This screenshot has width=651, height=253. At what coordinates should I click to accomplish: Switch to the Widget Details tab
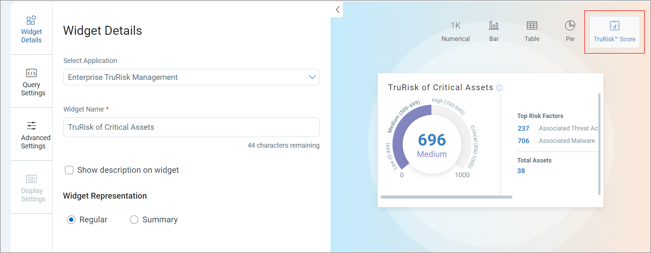[x=31, y=29]
